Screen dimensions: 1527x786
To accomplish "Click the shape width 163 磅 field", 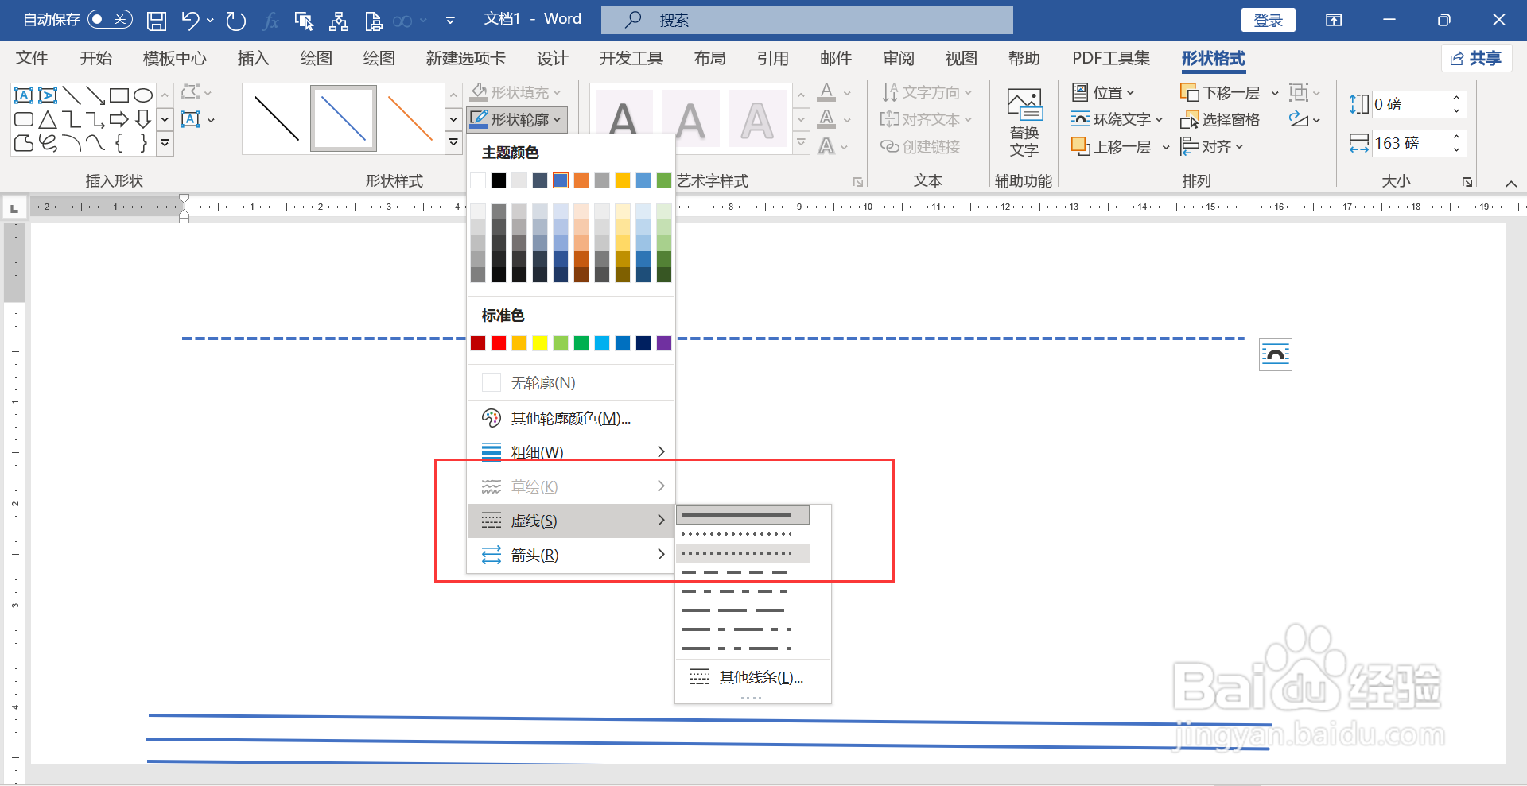I will [x=1409, y=143].
